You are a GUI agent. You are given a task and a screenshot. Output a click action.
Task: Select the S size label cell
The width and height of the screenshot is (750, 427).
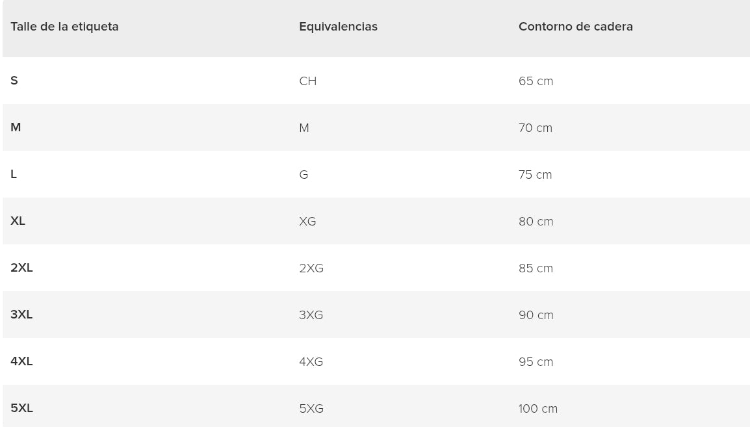pos(14,81)
